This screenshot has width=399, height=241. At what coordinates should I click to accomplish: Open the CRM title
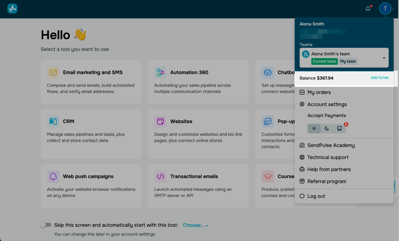(69, 121)
